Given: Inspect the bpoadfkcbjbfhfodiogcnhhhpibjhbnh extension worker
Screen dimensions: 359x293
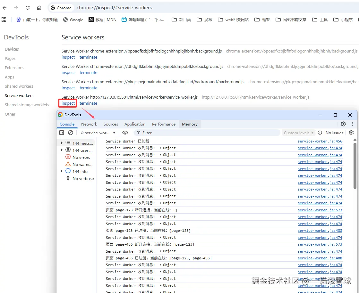Looking at the screenshot, I should (x=68, y=57).
